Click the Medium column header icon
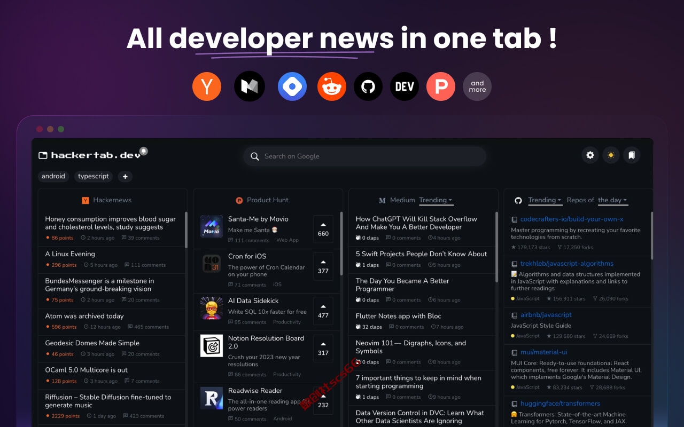The width and height of the screenshot is (684, 427). (382, 201)
